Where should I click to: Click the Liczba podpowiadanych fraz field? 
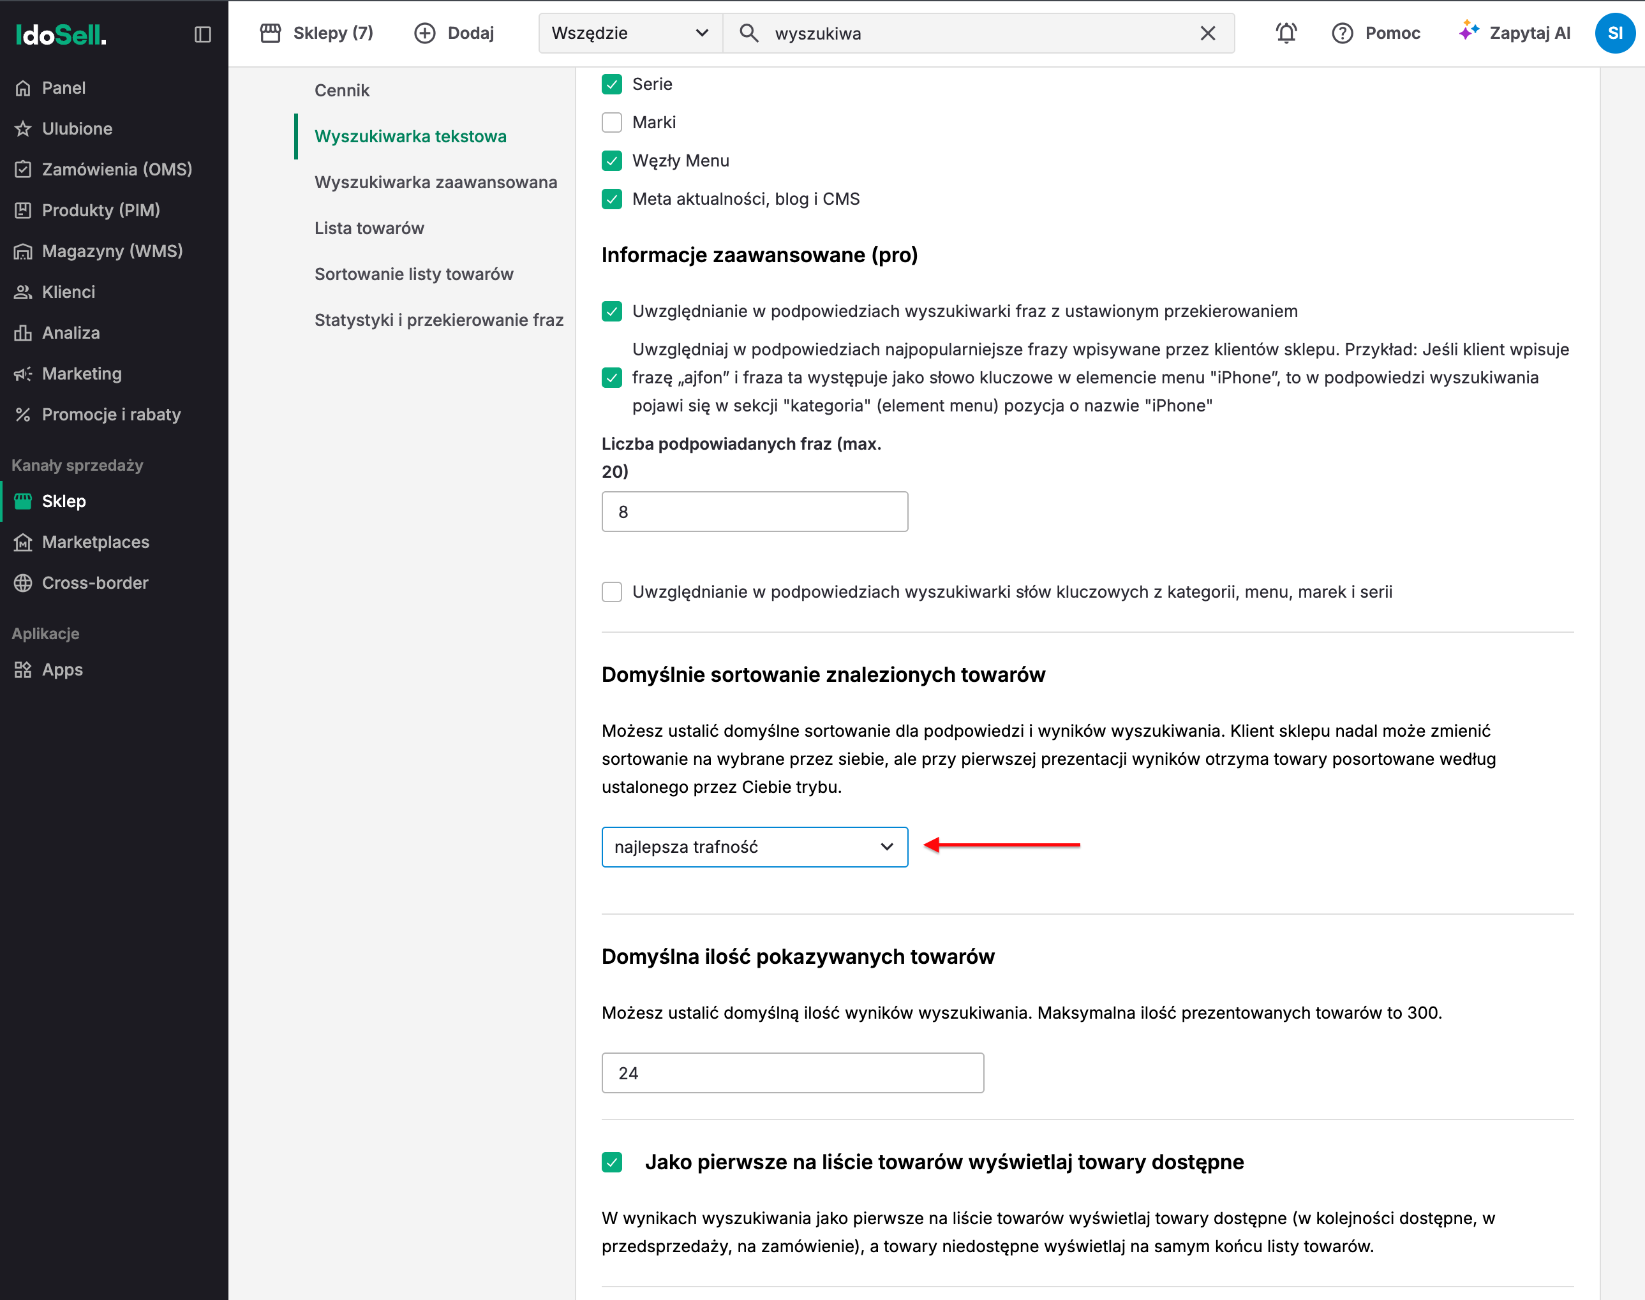click(x=754, y=512)
